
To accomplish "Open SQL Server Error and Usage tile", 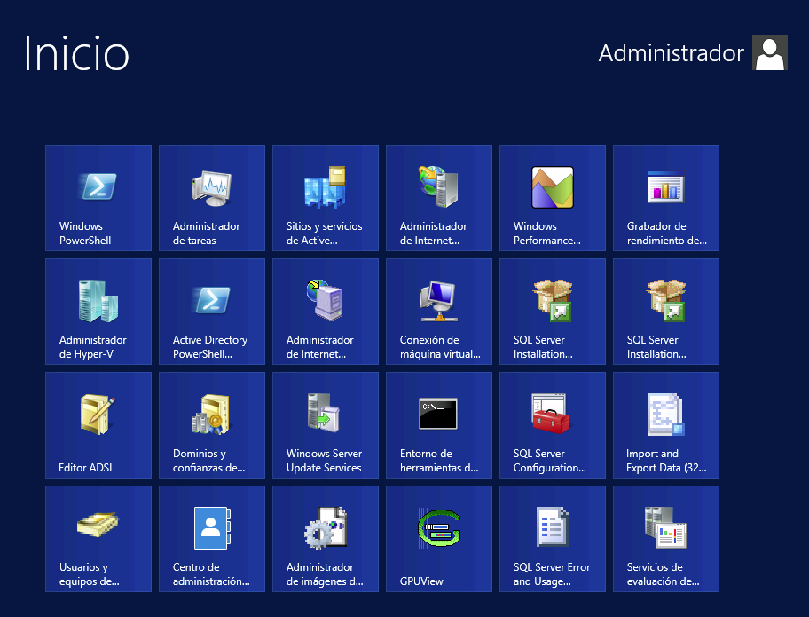I will (x=553, y=539).
